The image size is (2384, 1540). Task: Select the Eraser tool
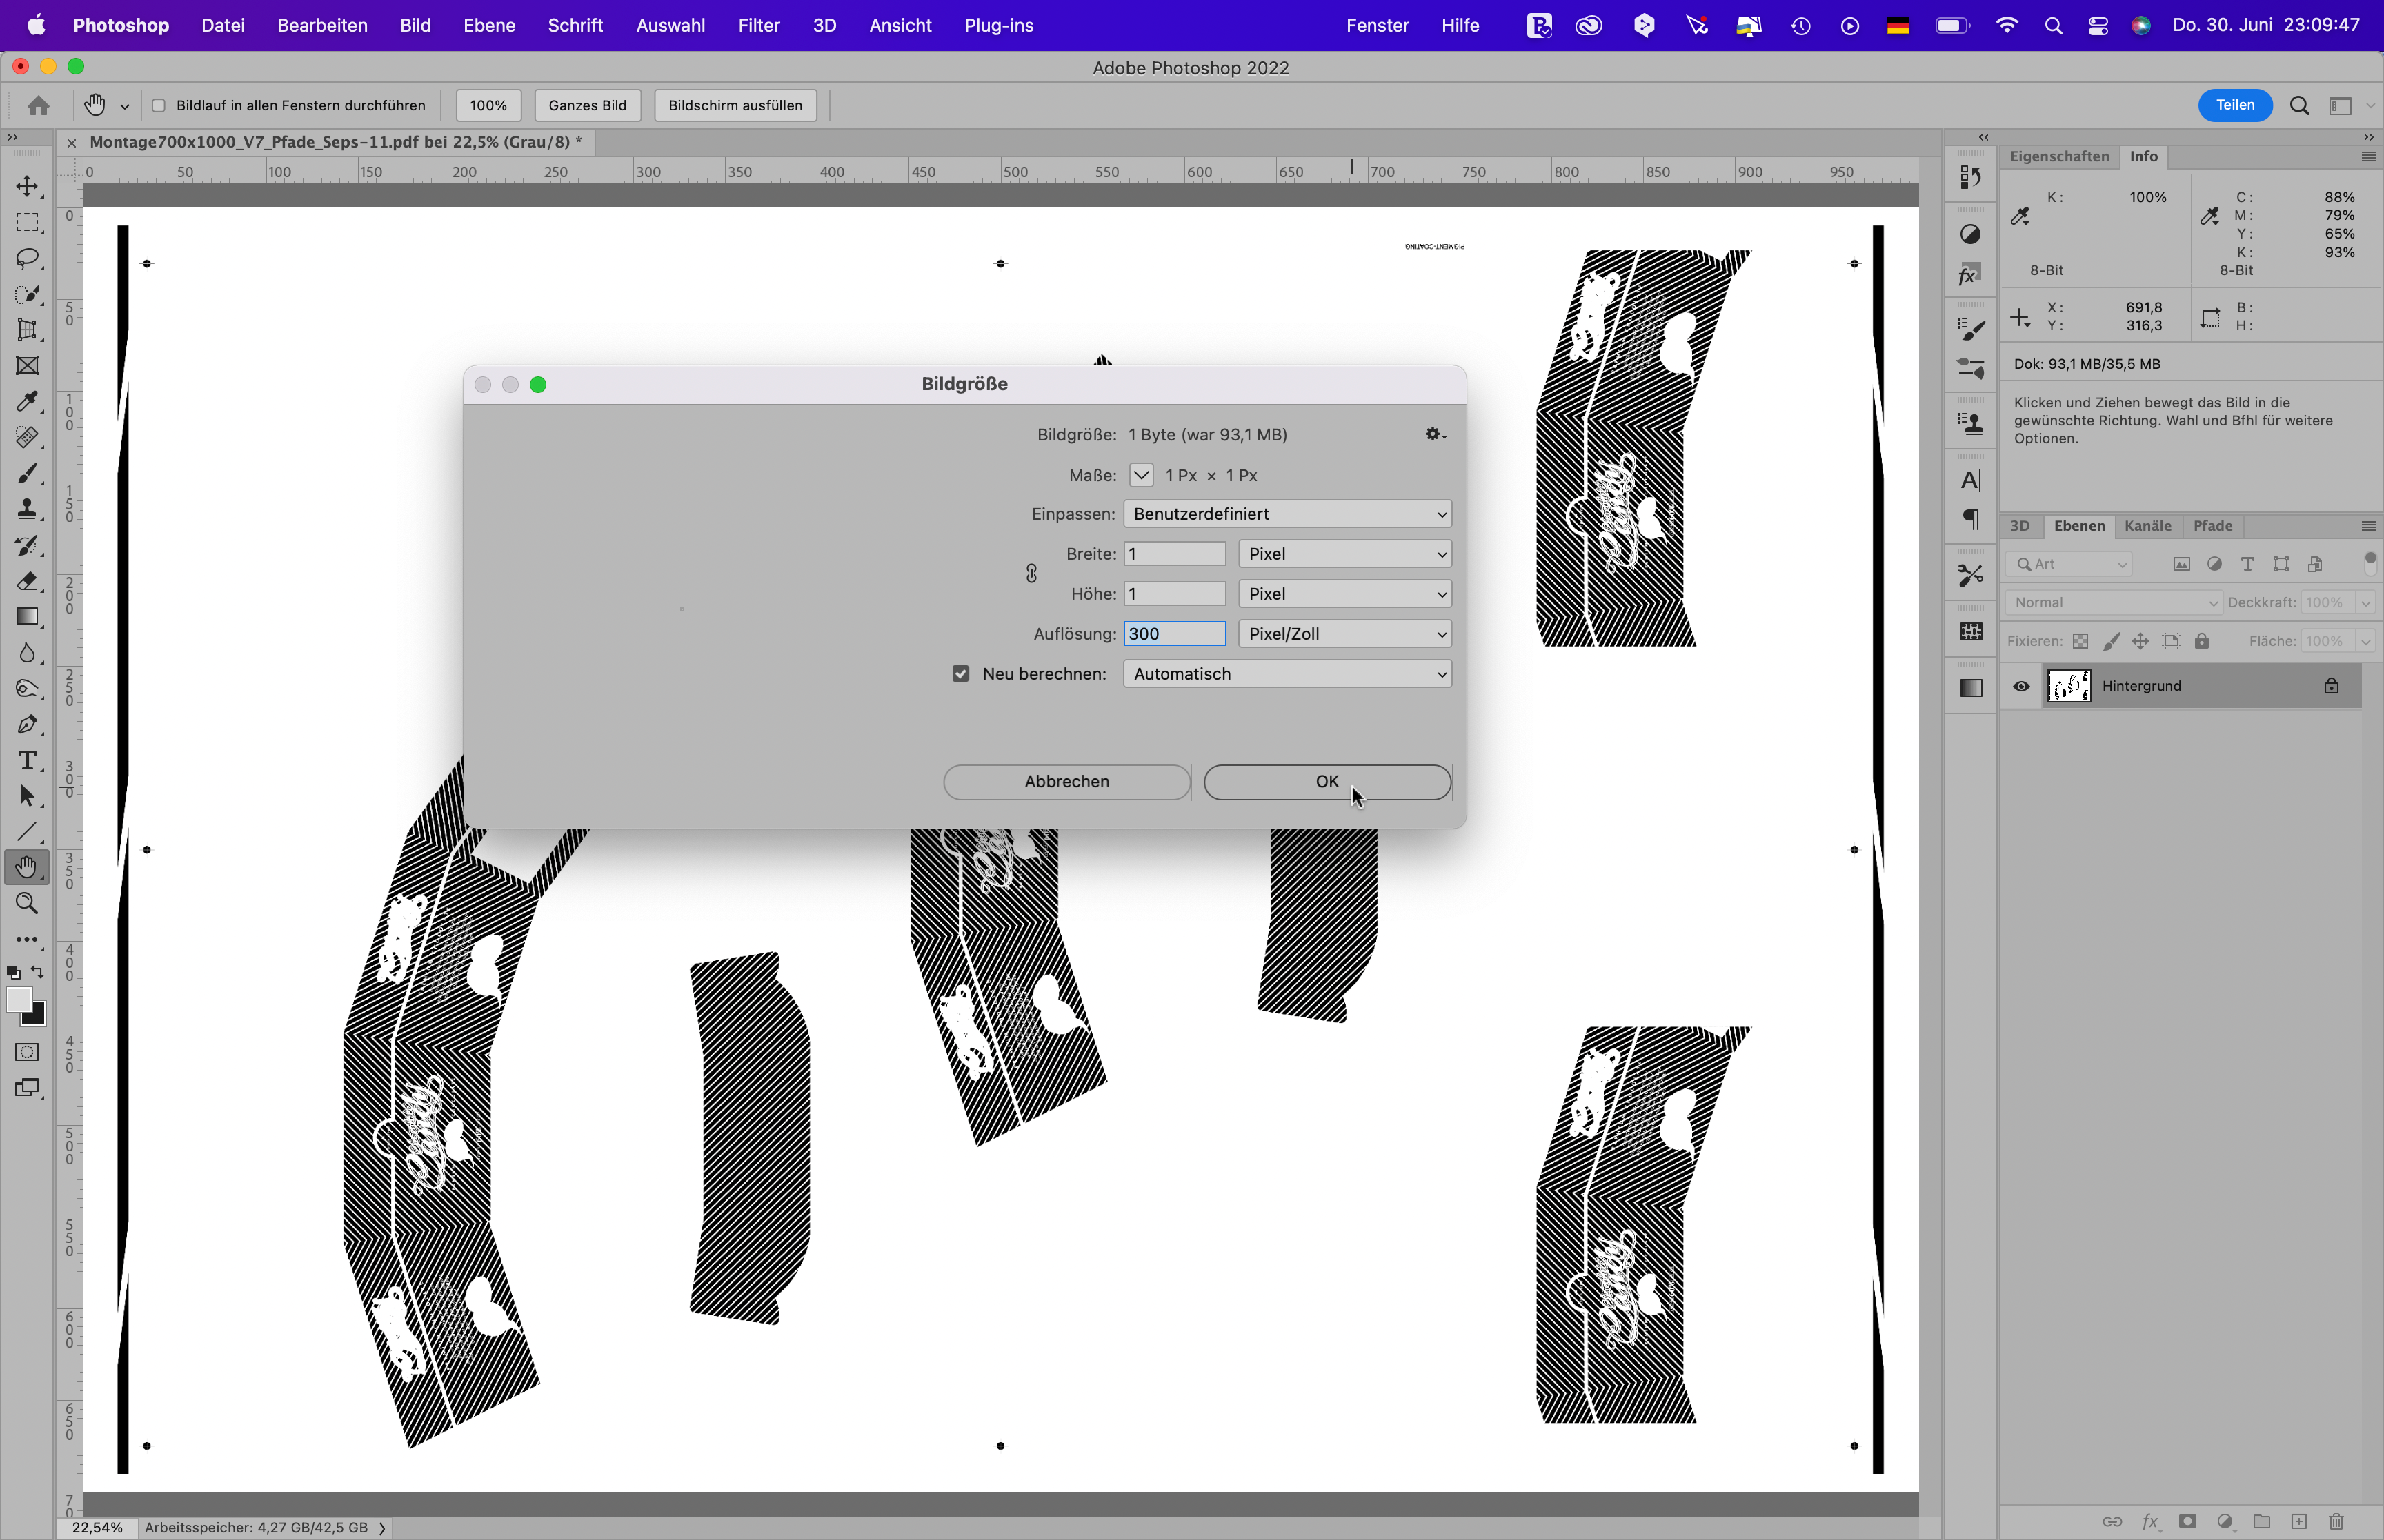coord(27,581)
